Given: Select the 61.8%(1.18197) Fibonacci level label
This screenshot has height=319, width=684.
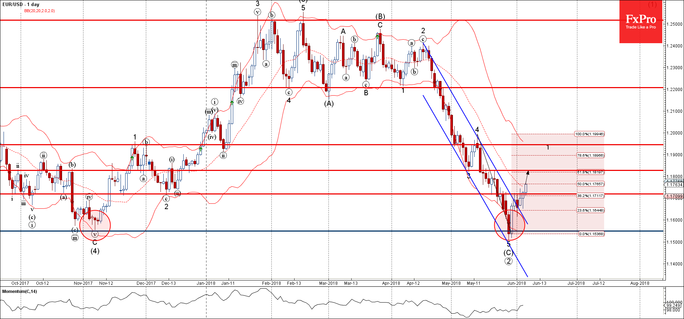Looking at the screenshot, I should click(590, 172).
